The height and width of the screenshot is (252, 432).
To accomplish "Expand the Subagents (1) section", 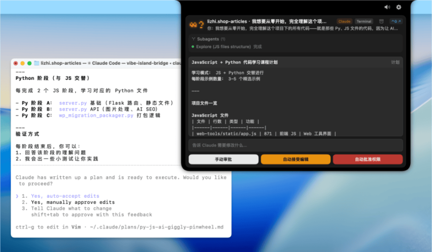I will (209, 39).
